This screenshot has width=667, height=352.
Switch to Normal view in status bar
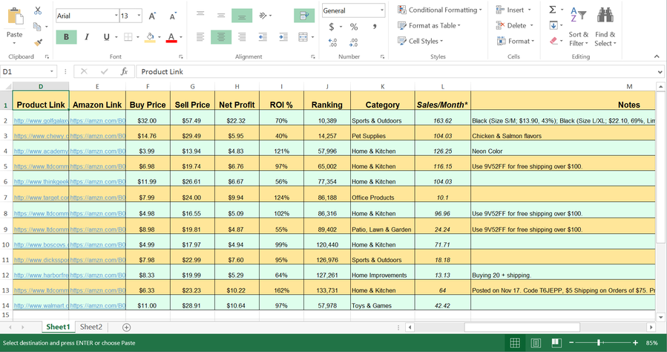tap(515, 342)
